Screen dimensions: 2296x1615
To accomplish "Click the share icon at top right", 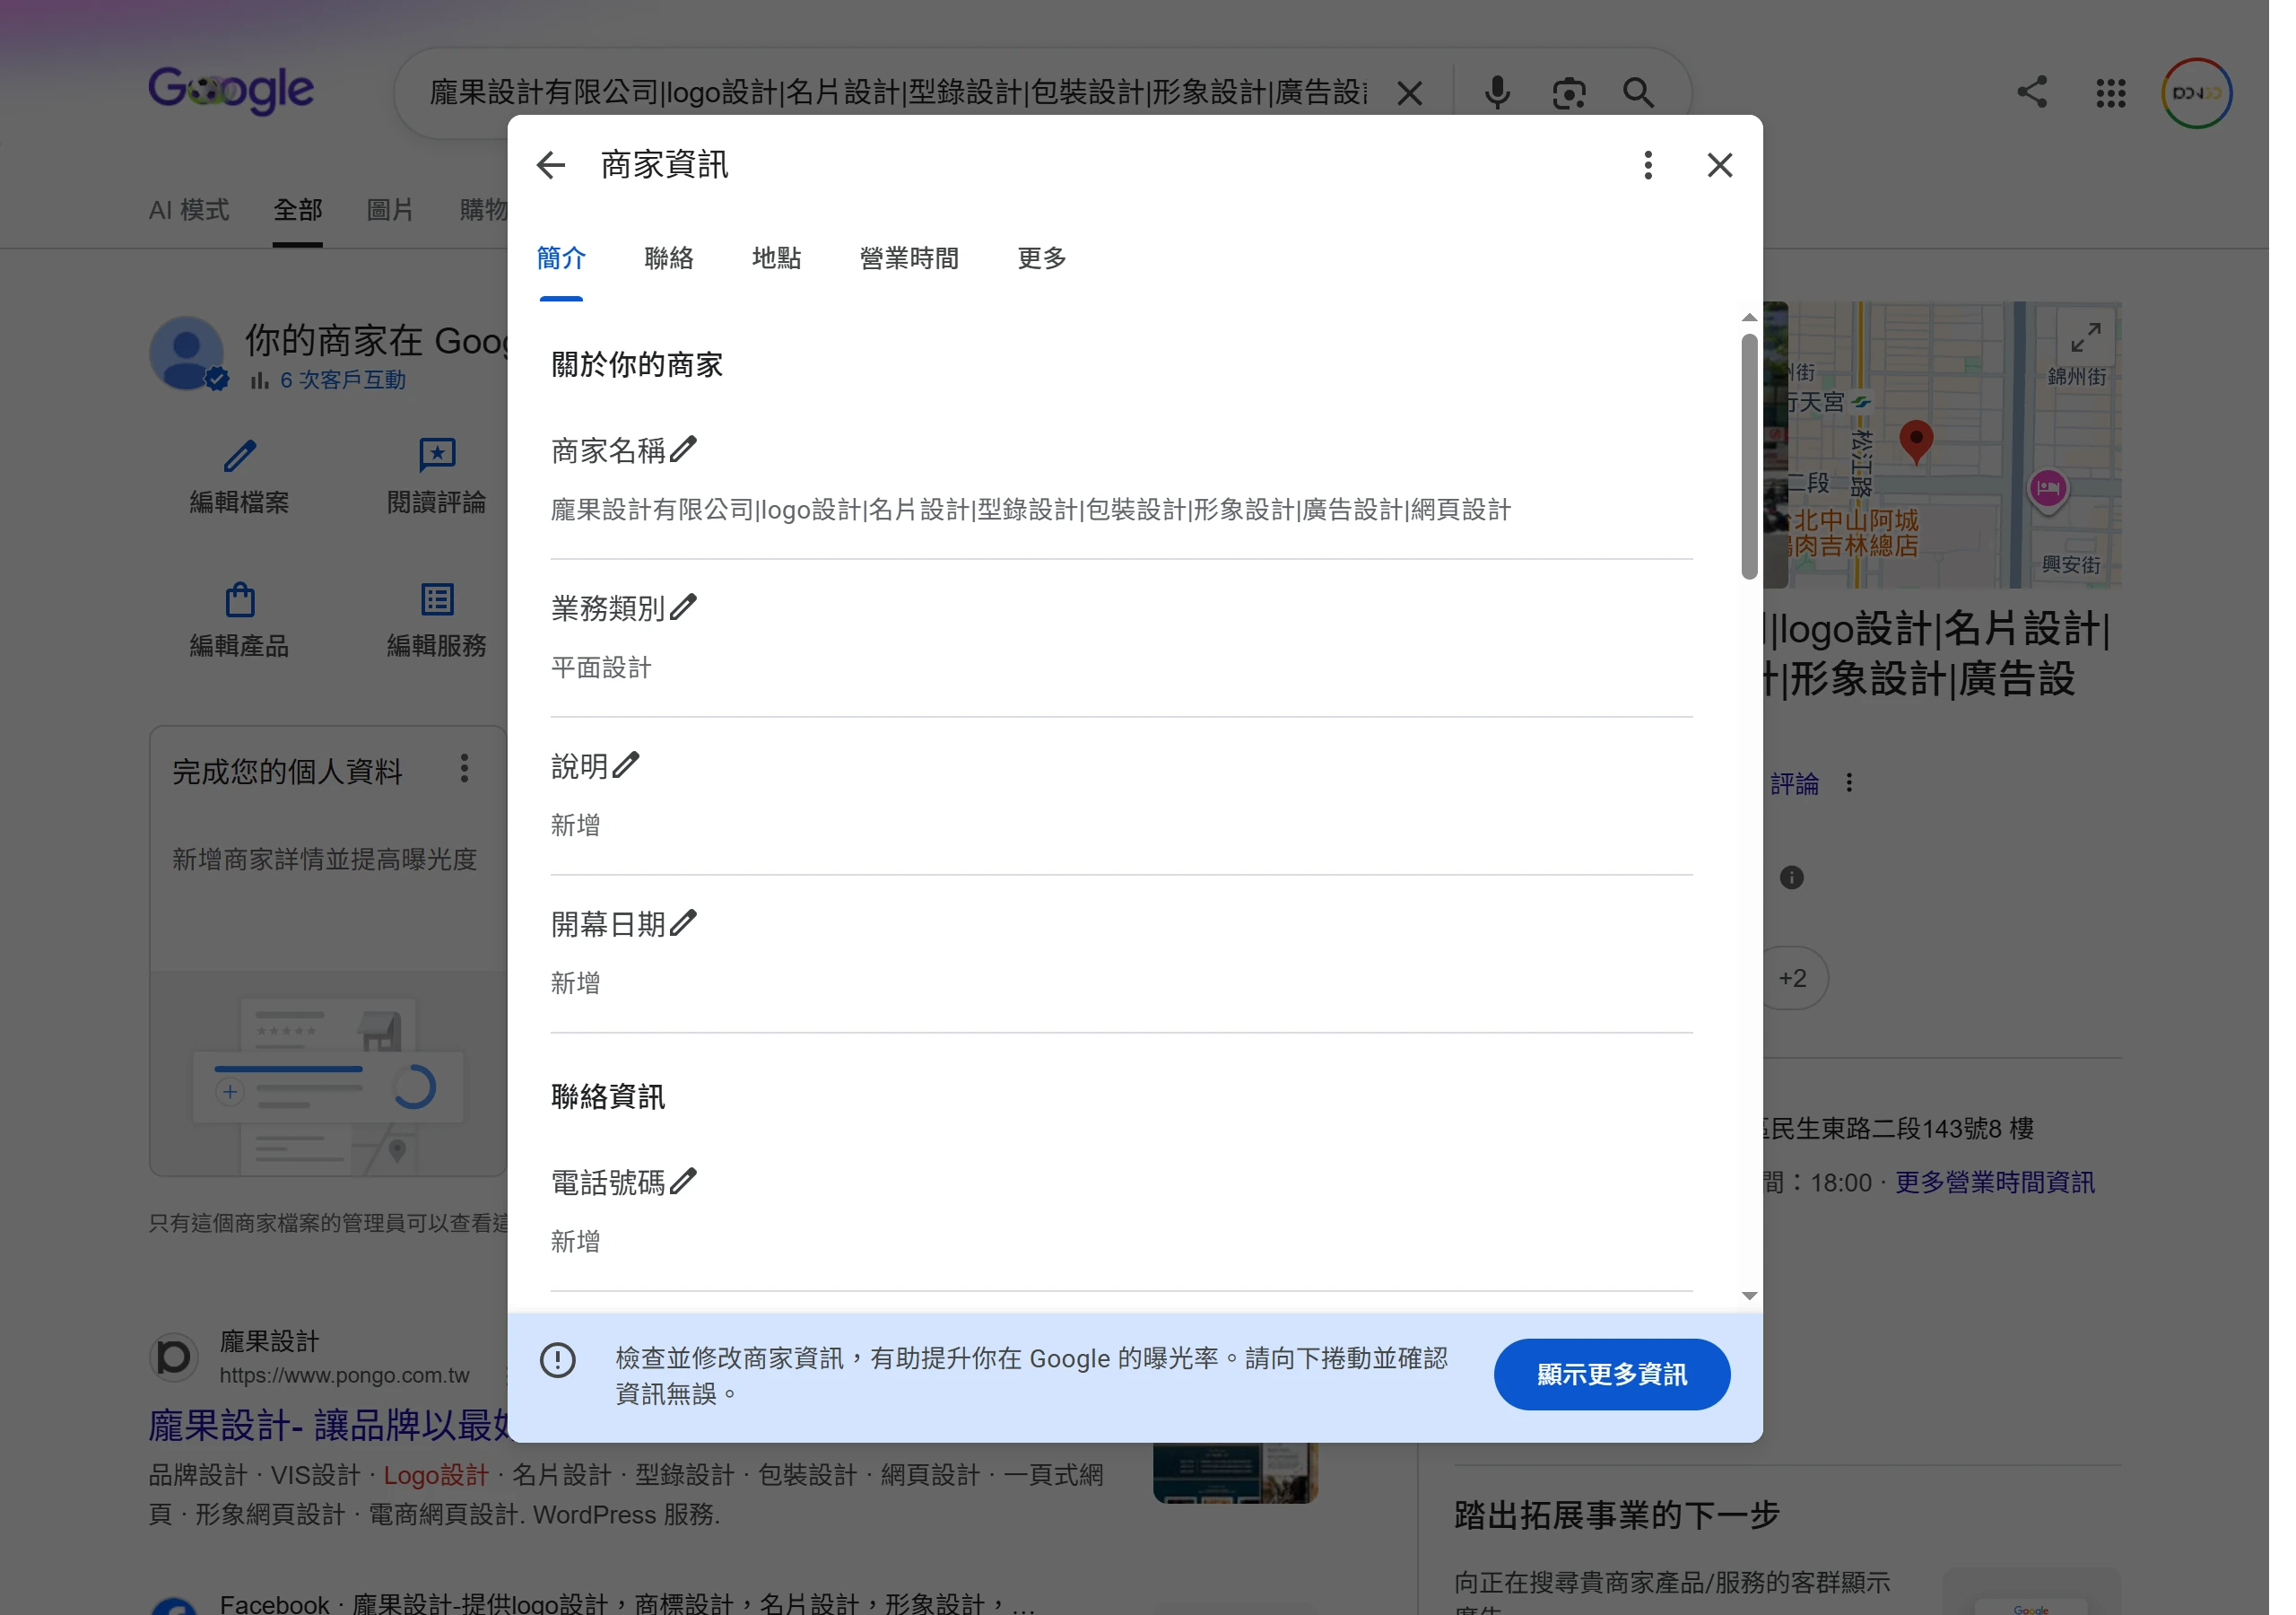I will [2056, 93].
